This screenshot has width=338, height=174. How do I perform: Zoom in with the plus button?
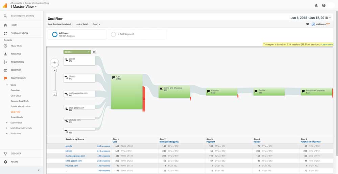(55, 71)
